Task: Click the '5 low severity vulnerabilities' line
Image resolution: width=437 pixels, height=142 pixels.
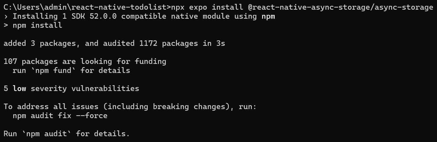Action: pos(71,88)
